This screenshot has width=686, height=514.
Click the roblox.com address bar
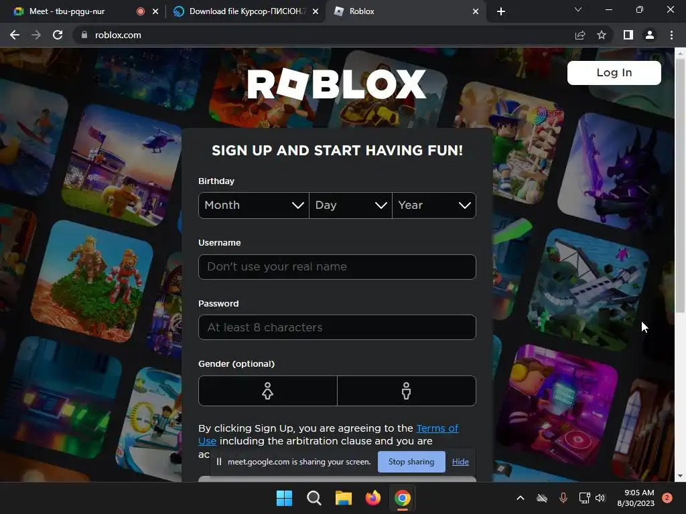(324, 35)
